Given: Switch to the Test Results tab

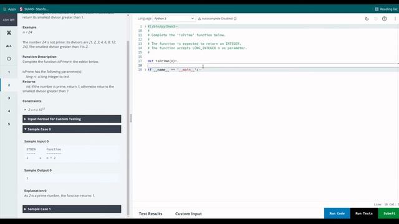Looking at the screenshot, I should pyautogui.click(x=150, y=213).
